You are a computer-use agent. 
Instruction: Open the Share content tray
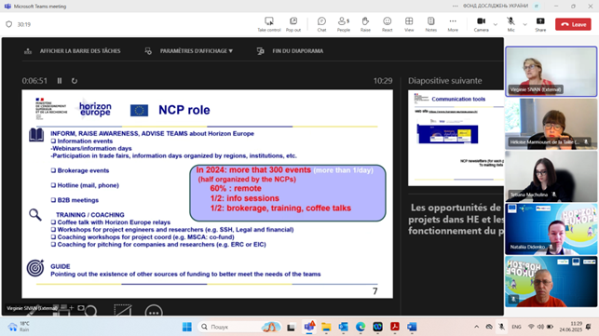point(540,24)
